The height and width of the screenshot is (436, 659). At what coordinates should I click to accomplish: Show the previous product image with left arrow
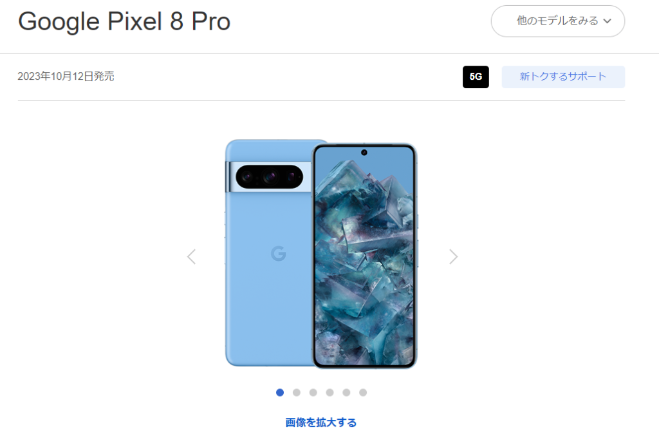click(192, 256)
